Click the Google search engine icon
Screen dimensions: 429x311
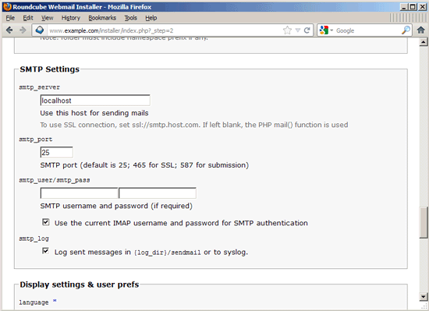[x=324, y=30]
